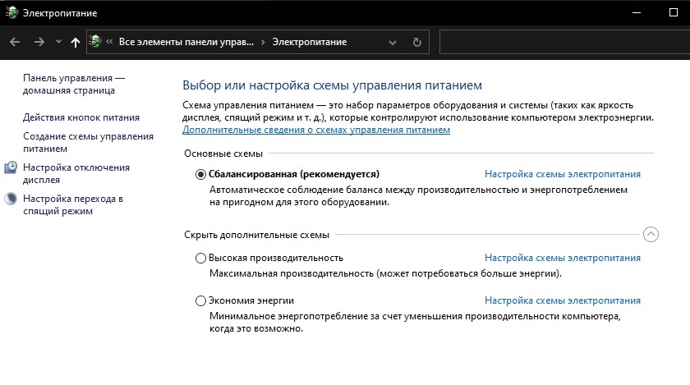This screenshot has height=385, width=690.
Task: Go up one folder level arrow
Action: tap(76, 42)
